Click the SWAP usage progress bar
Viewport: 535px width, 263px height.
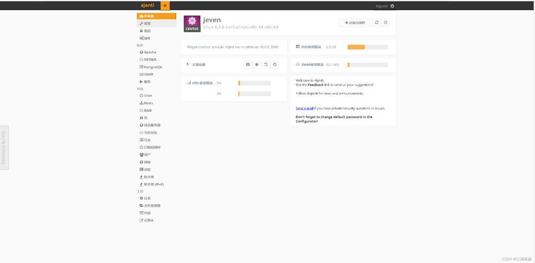[x=368, y=65]
